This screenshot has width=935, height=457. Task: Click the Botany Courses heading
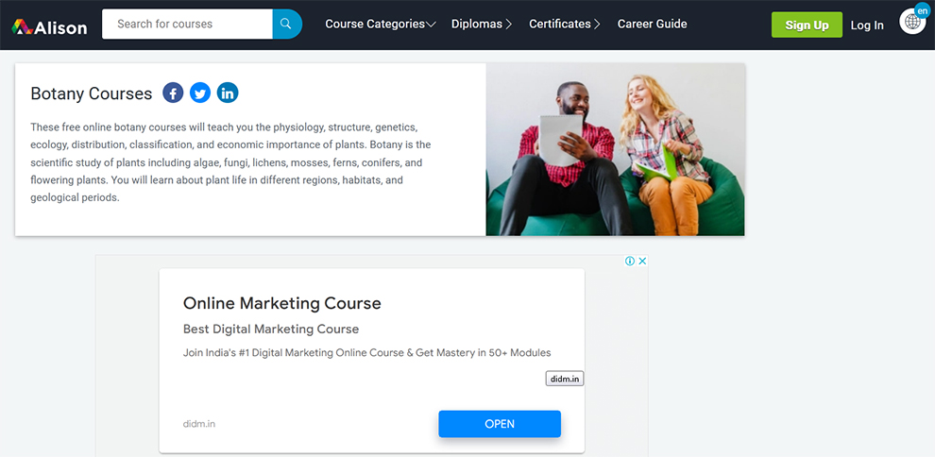point(92,93)
